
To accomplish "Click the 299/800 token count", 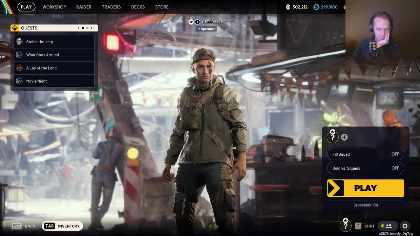I will tap(329, 7).
